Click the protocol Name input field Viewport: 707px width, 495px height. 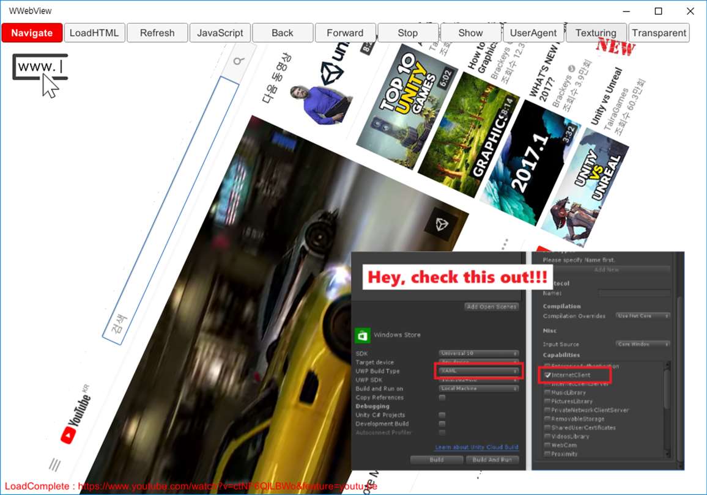point(634,293)
